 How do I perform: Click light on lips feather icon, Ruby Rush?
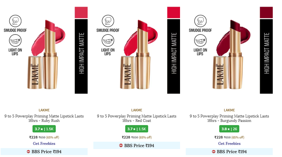click(x=15, y=41)
